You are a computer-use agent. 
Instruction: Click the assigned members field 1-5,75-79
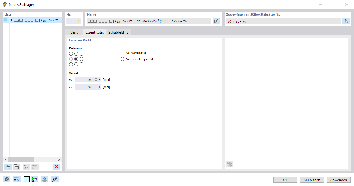[283, 21]
